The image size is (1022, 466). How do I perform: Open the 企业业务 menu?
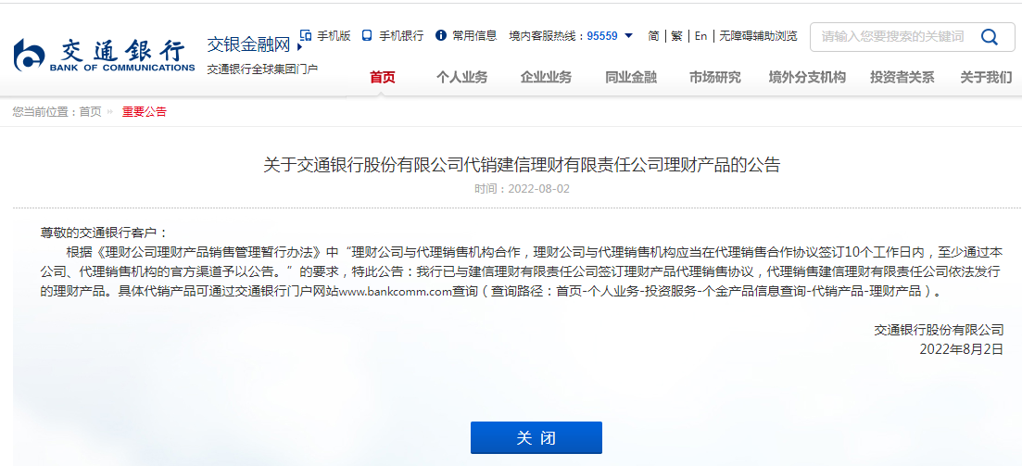pyautogui.click(x=546, y=77)
